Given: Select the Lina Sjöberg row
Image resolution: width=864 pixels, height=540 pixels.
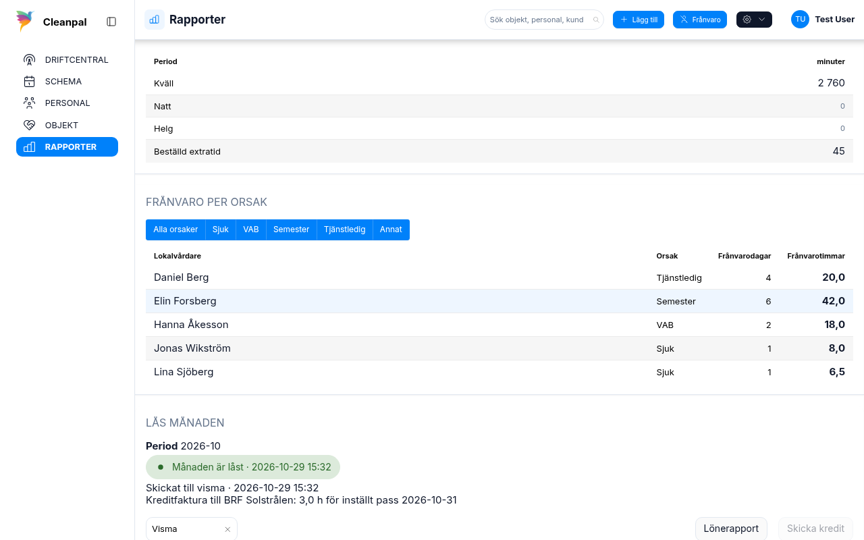Looking at the screenshot, I should click(x=500, y=372).
